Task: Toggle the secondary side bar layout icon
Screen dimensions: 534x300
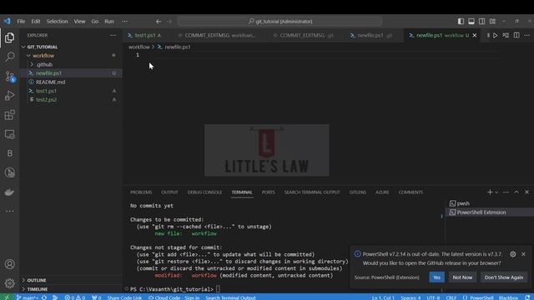Action: [482, 21]
